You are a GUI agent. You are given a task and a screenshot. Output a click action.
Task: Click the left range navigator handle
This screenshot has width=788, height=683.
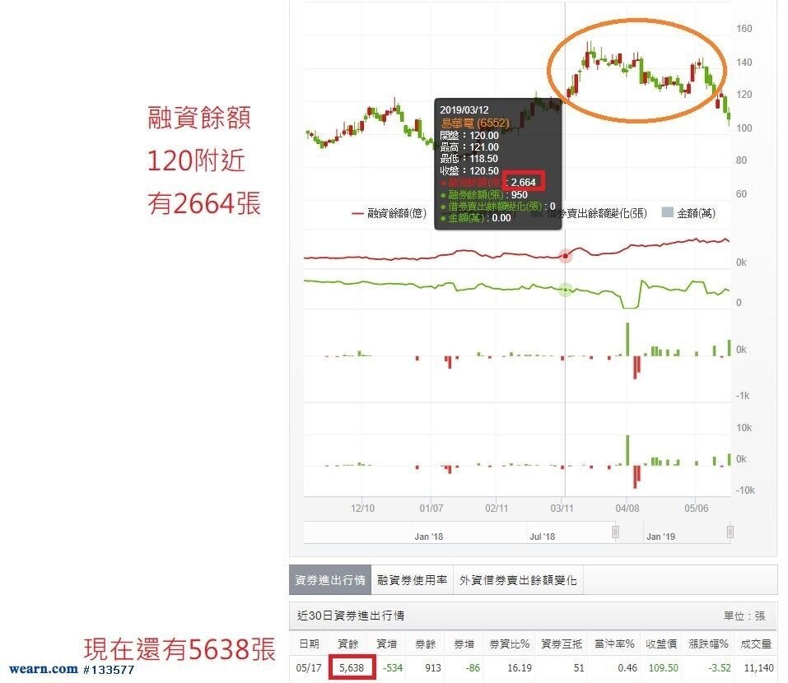615,532
